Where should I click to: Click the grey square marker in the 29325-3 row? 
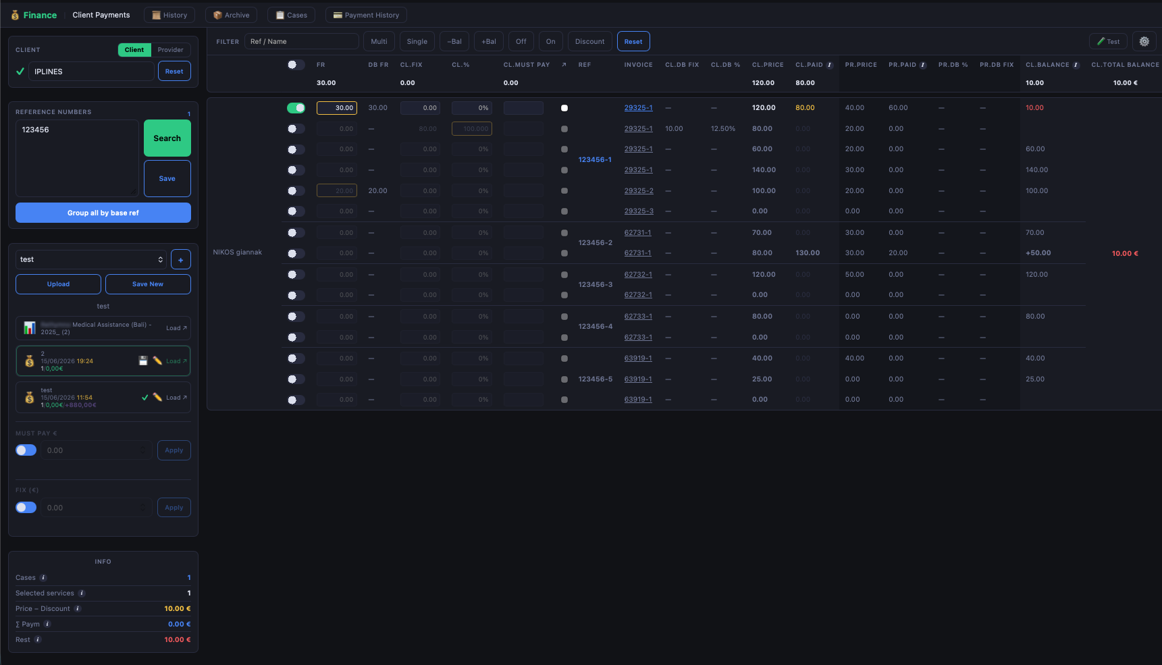(564, 211)
